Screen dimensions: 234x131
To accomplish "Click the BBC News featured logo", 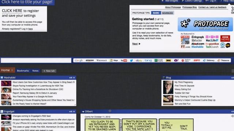I will 225,39.
